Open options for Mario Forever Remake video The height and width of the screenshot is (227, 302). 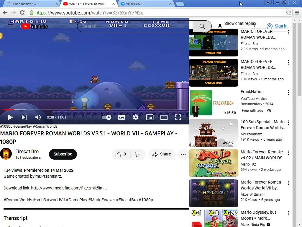(x=288, y=153)
